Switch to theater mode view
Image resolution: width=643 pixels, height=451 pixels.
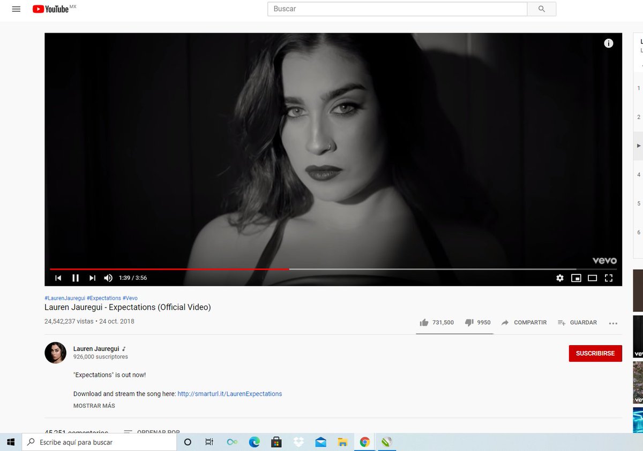(592, 278)
